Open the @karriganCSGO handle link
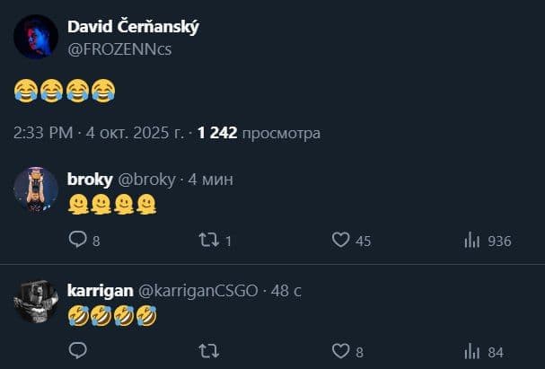This screenshot has width=545, height=369. [x=197, y=290]
